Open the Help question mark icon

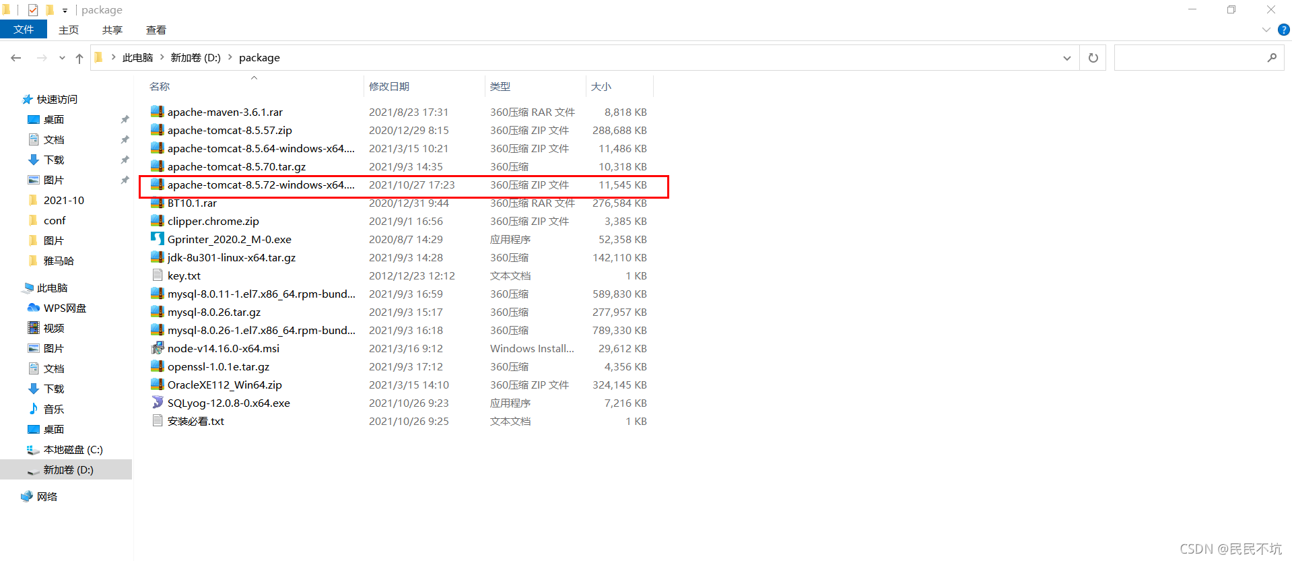point(1284,30)
